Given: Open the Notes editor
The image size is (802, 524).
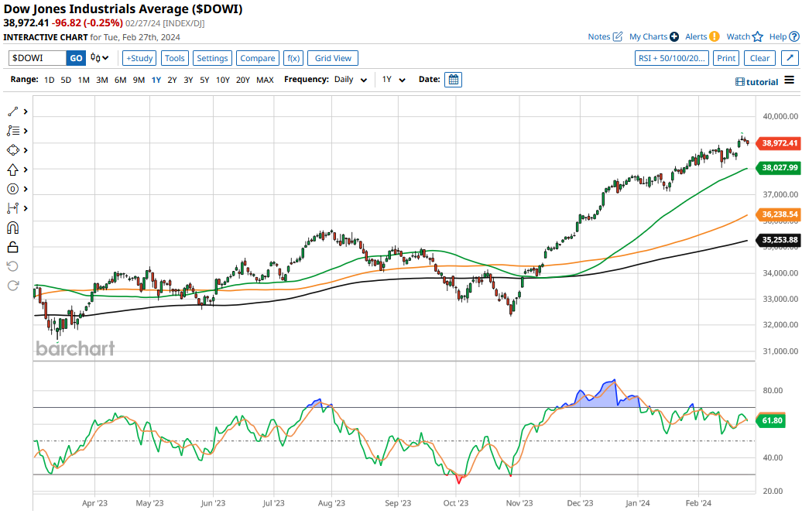Looking at the screenshot, I should [x=605, y=36].
